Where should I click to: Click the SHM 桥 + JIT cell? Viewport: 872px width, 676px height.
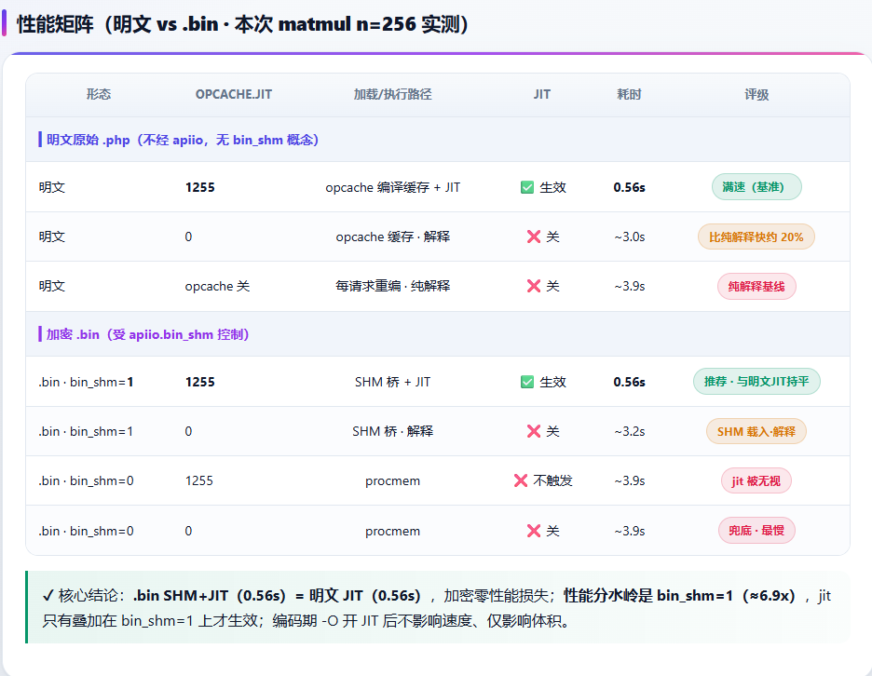tap(392, 382)
